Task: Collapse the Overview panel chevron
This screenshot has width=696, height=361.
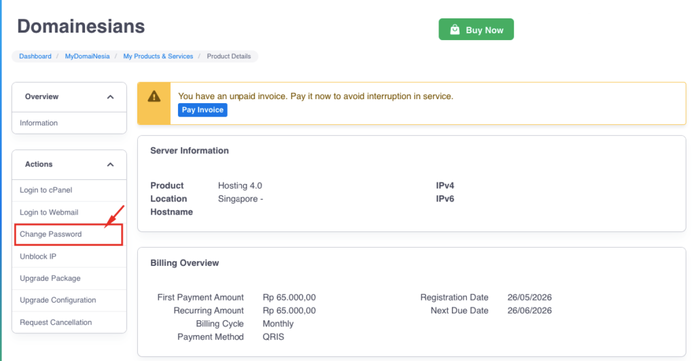Action: click(x=111, y=97)
